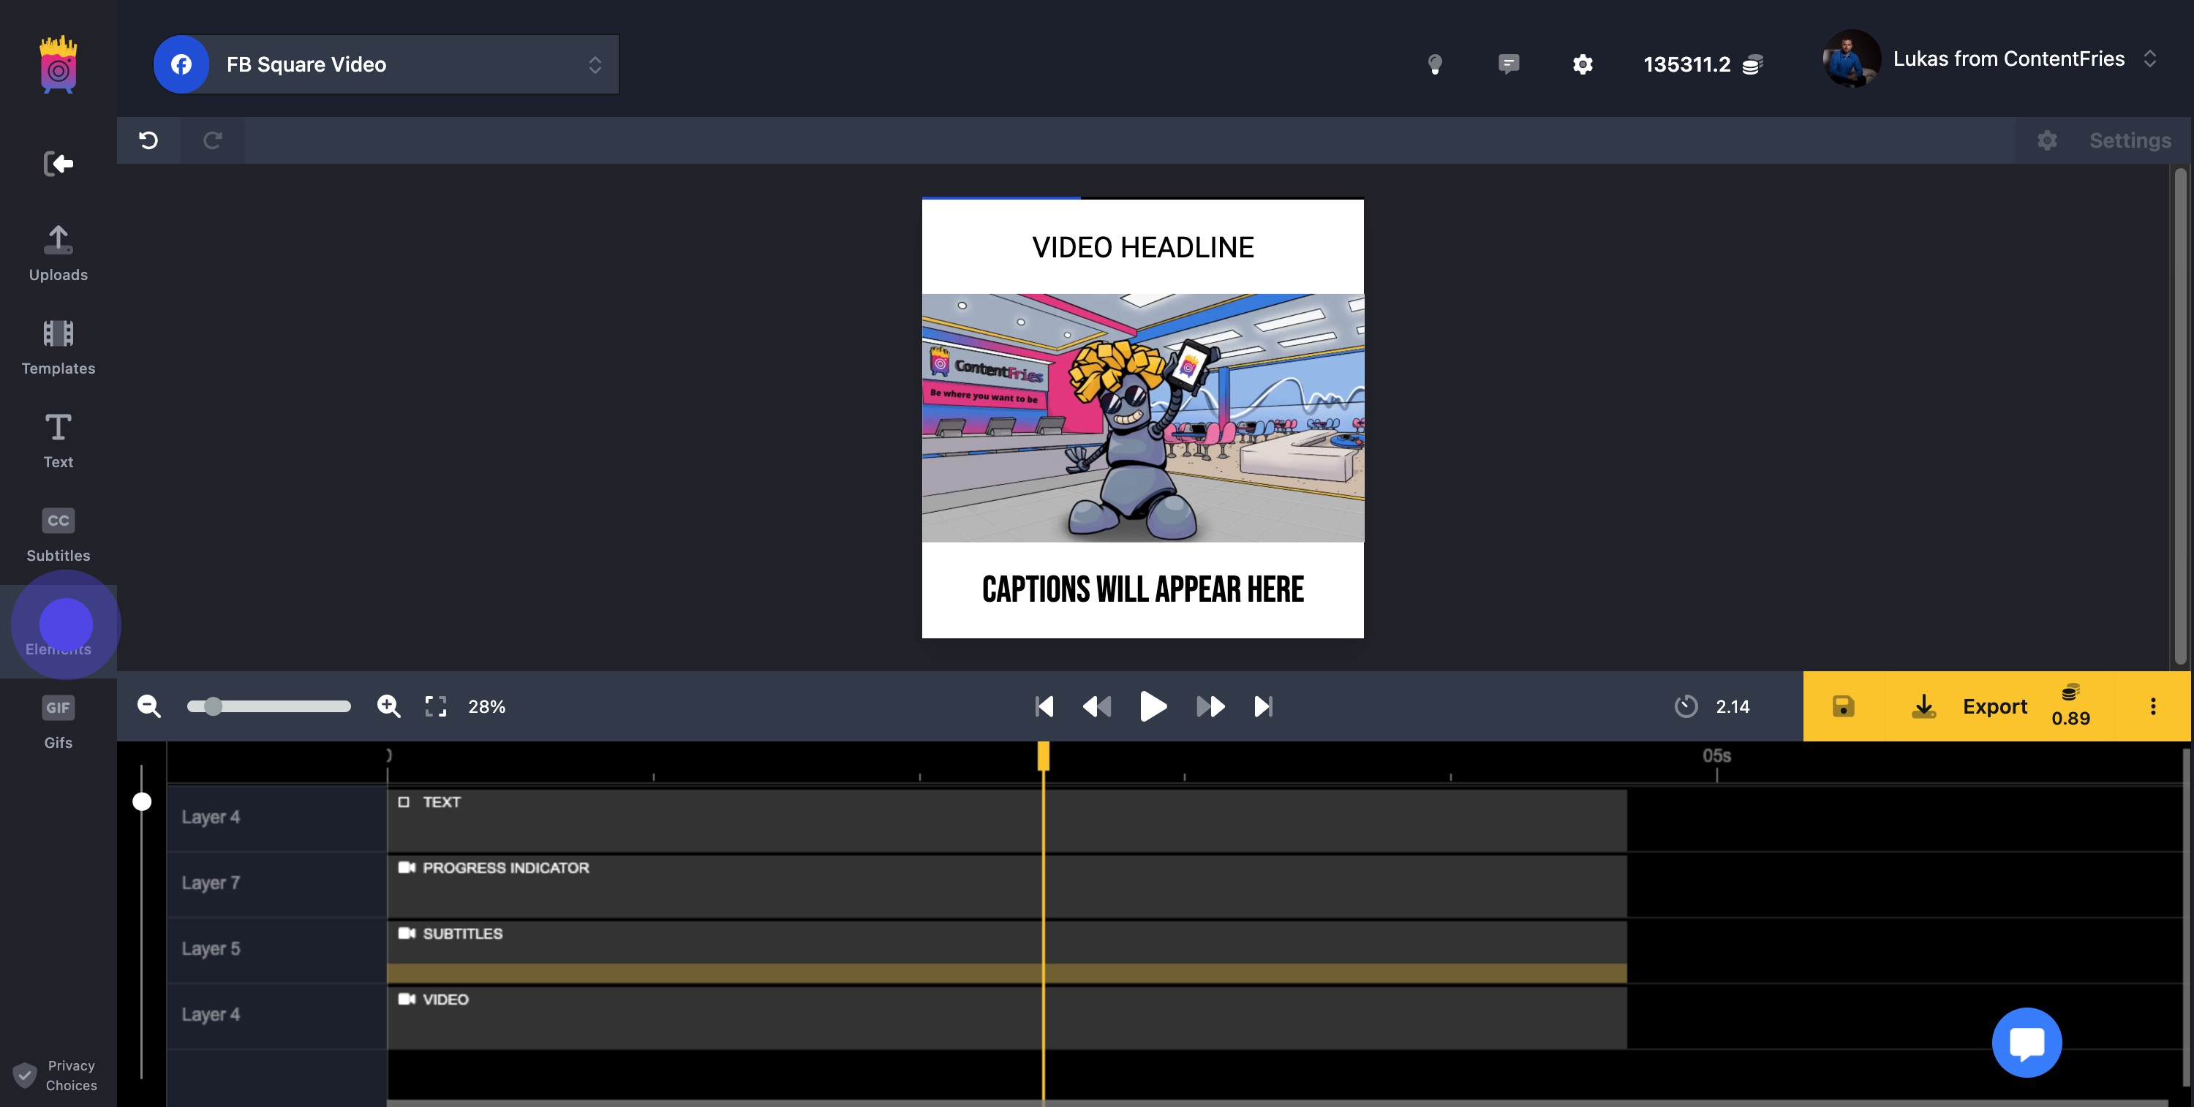Click the exit arrow sidebar icon
The height and width of the screenshot is (1107, 2194).
(x=58, y=164)
